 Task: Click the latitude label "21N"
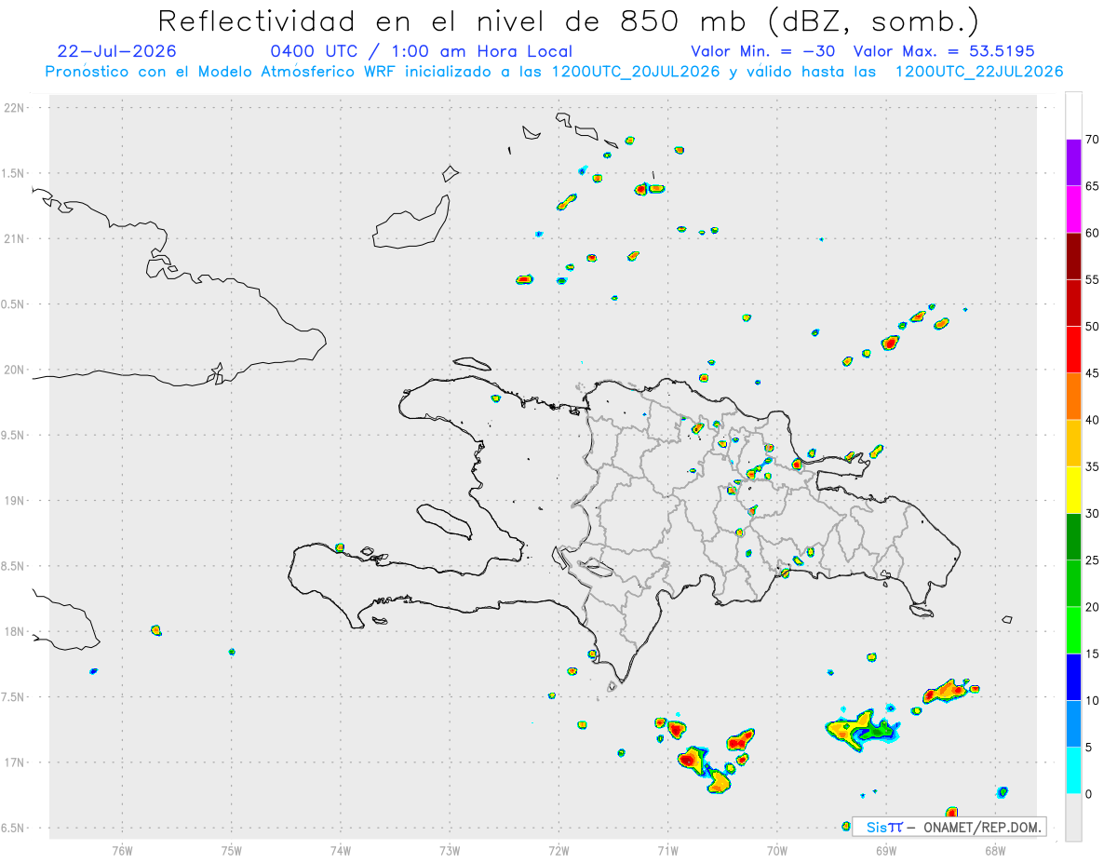point(16,238)
